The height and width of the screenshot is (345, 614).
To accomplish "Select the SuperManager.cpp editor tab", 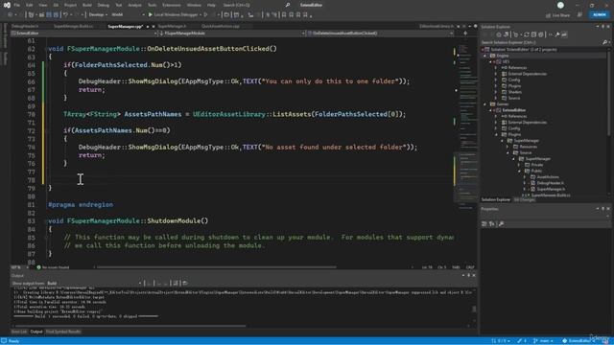I will point(125,26).
